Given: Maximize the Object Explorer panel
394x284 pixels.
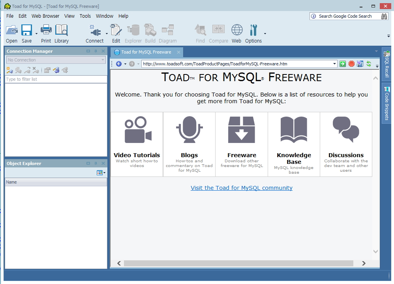Looking at the screenshot, I should click(x=88, y=163).
